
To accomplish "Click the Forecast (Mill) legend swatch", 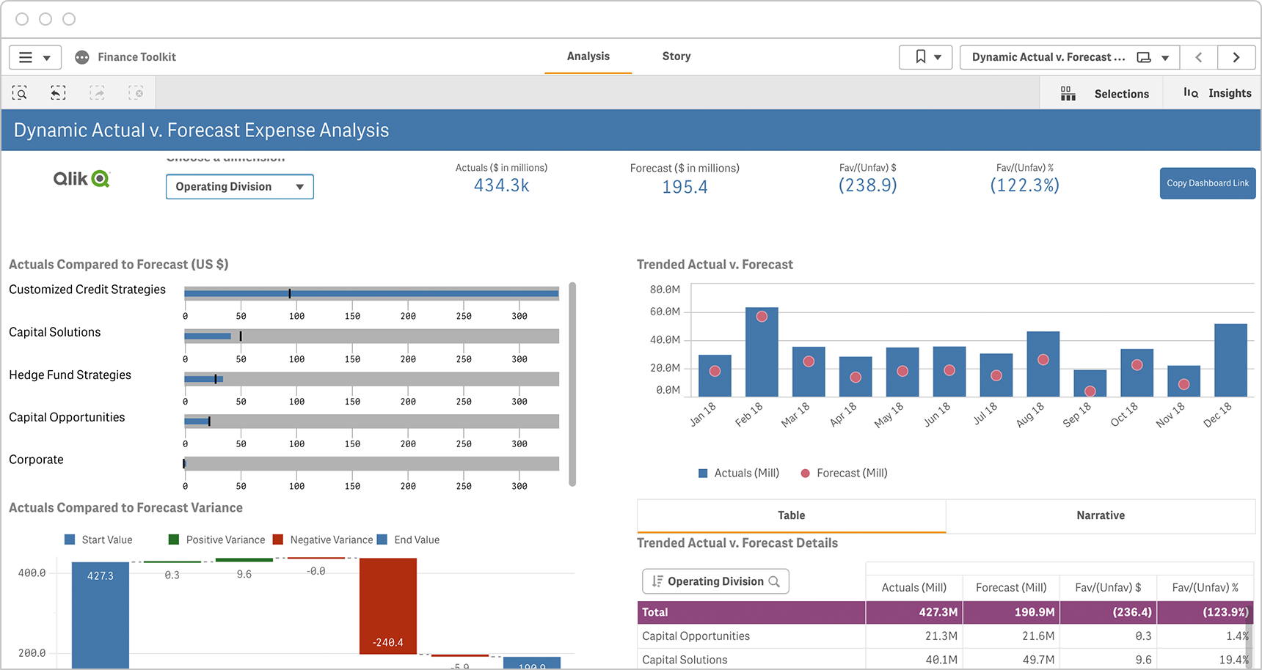I will click(x=805, y=474).
